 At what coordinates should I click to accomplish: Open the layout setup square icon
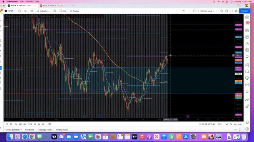(195, 11)
